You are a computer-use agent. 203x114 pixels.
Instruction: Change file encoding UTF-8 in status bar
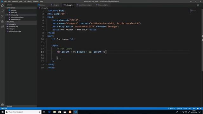(185, 109)
